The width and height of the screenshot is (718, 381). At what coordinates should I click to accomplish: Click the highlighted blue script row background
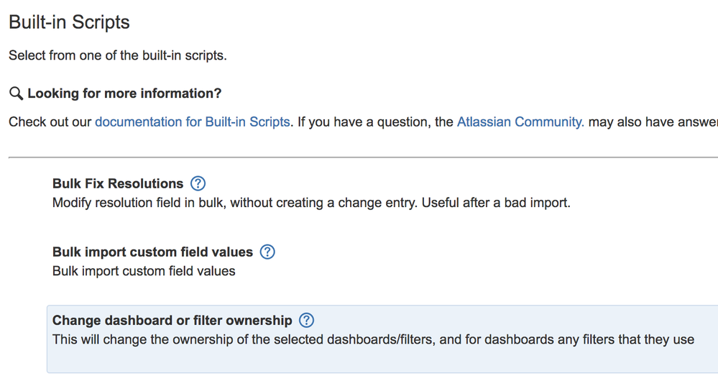503,359
